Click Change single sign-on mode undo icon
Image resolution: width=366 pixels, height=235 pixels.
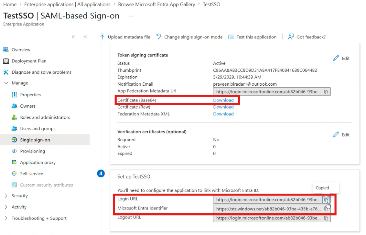pyautogui.click(x=159, y=37)
